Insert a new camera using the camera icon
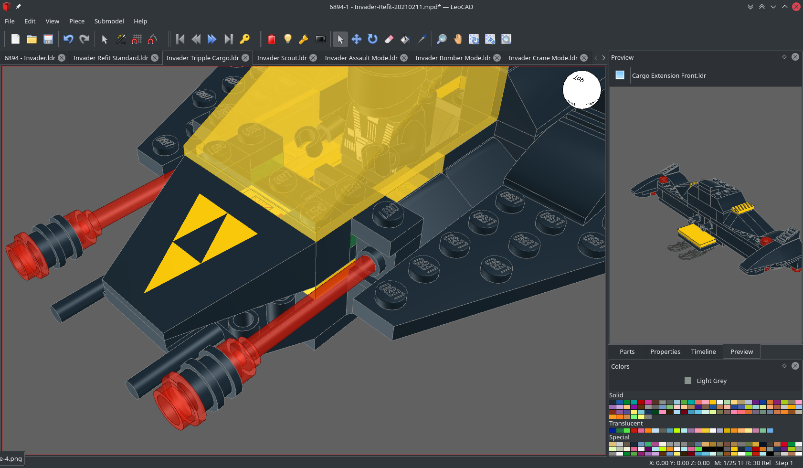 pos(320,39)
